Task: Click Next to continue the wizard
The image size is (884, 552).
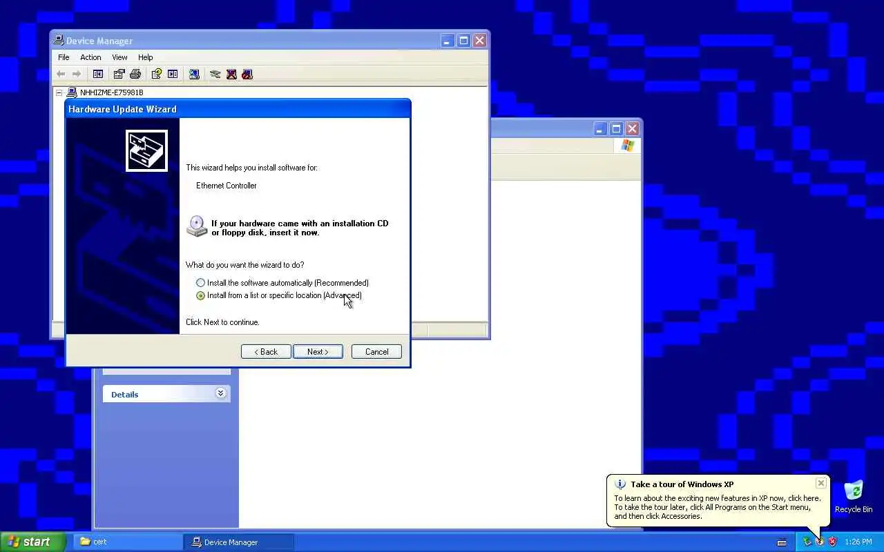Action: (318, 352)
